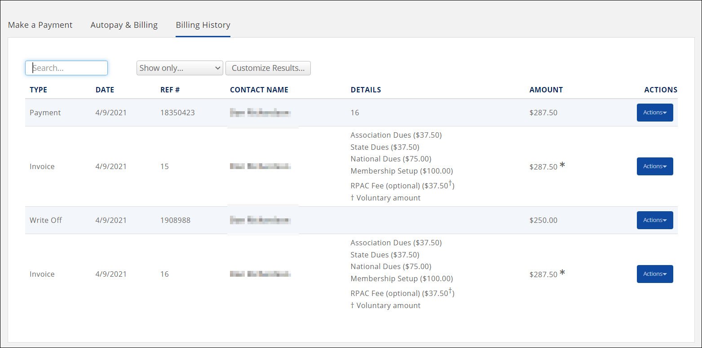Viewport: 702px width, 348px height.
Task: Focus the Search input field
Action: pos(66,68)
